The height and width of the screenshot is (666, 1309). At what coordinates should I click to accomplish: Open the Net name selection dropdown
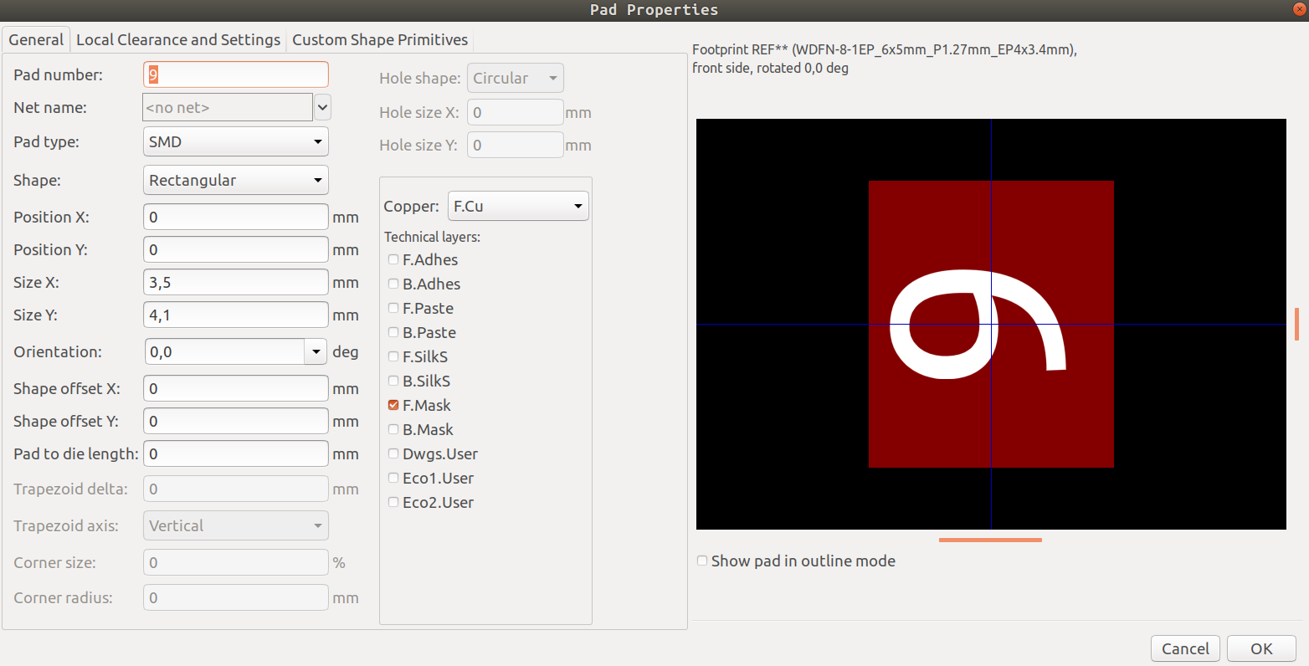coord(322,107)
